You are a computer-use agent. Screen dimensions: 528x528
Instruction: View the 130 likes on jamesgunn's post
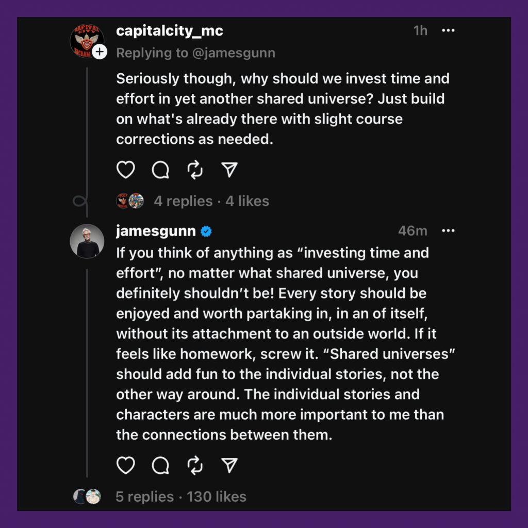click(217, 497)
